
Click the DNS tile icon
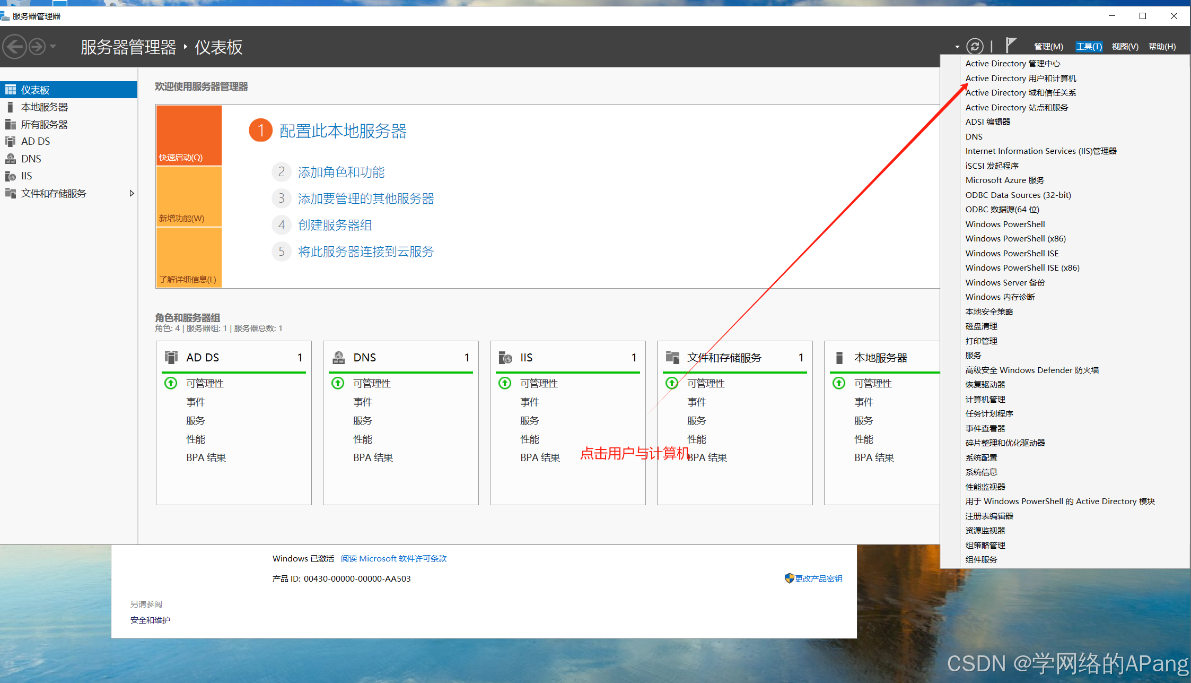tap(338, 358)
